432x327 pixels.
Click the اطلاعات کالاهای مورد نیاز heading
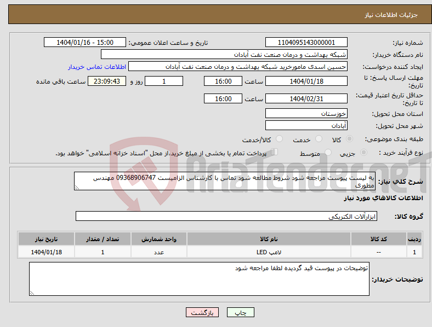click(x=383, y=198)
